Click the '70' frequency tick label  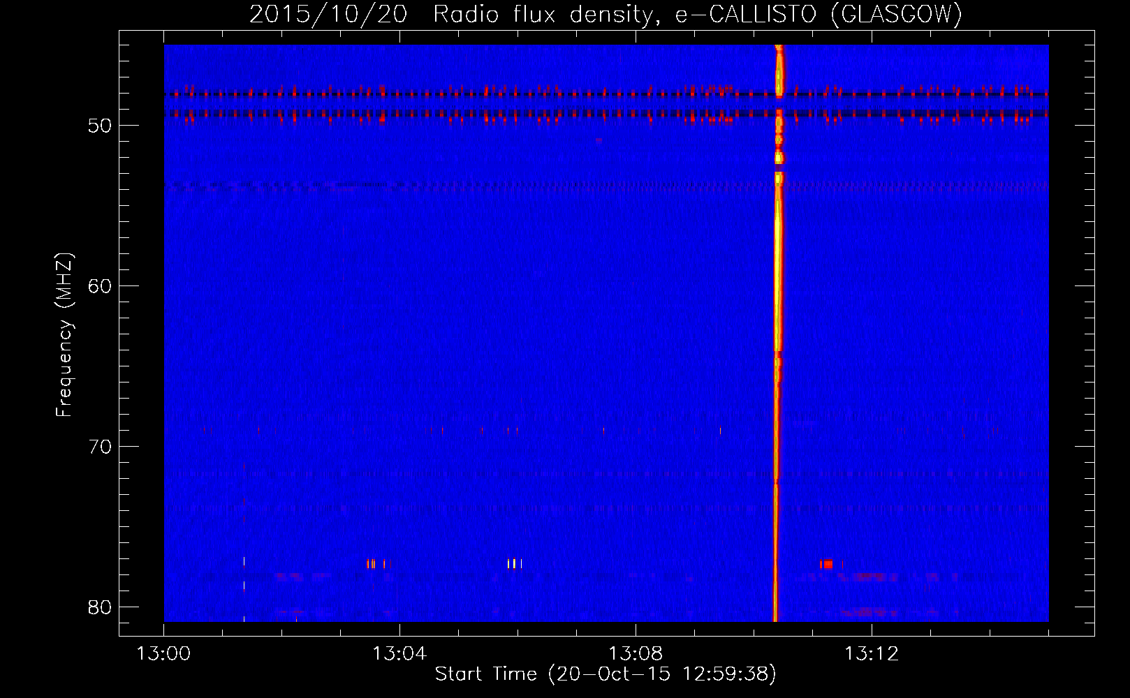coord(100,447)
